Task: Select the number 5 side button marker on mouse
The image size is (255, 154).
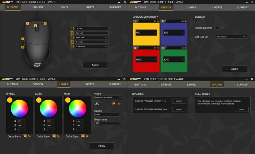Action: pos(23,47)
